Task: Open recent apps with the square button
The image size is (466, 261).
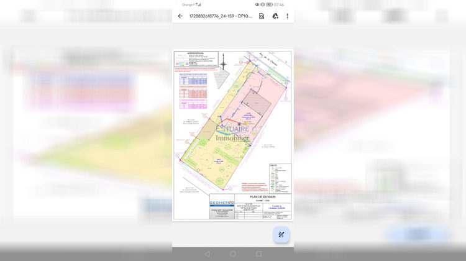Action: coord(258,254)
